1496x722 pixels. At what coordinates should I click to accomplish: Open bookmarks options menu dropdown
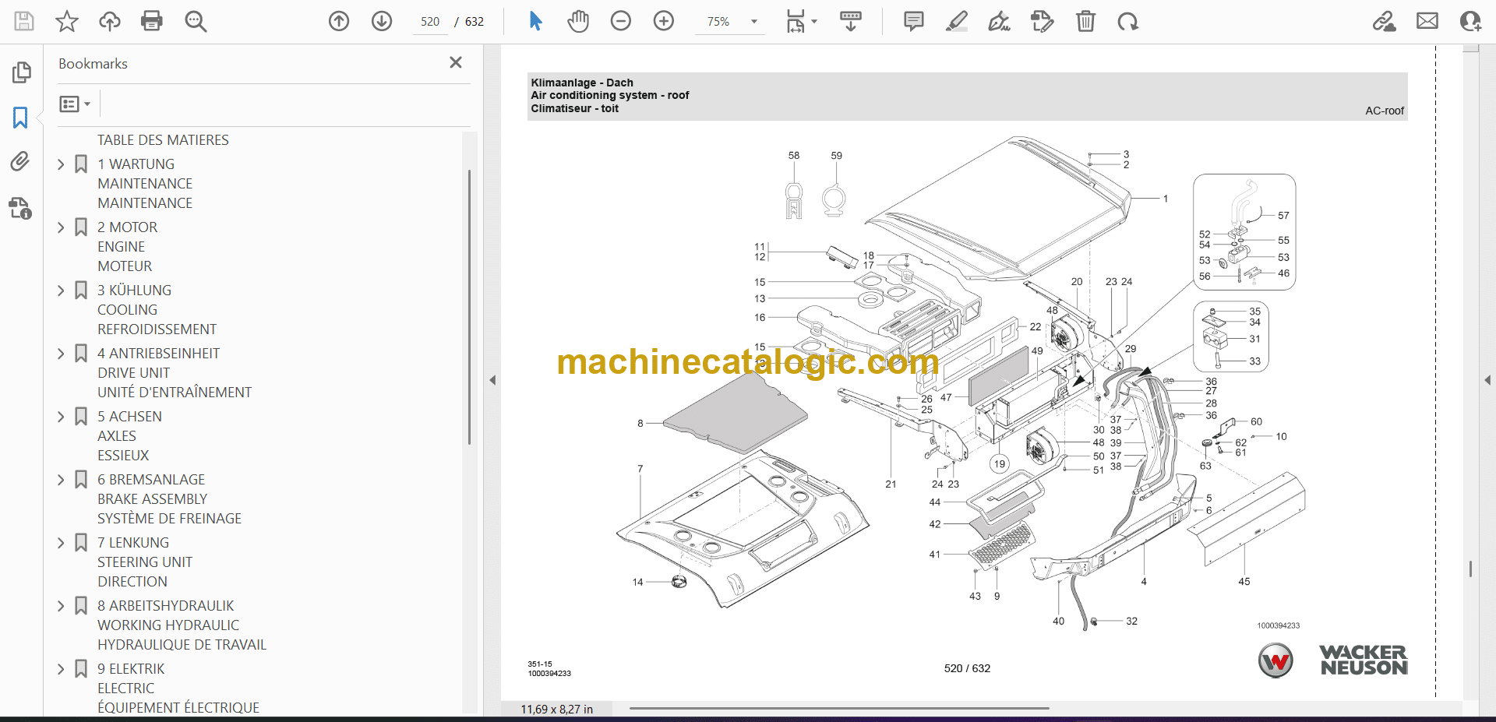75,104
